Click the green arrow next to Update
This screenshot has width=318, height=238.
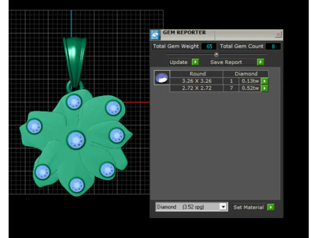click(x=195, y=62)
